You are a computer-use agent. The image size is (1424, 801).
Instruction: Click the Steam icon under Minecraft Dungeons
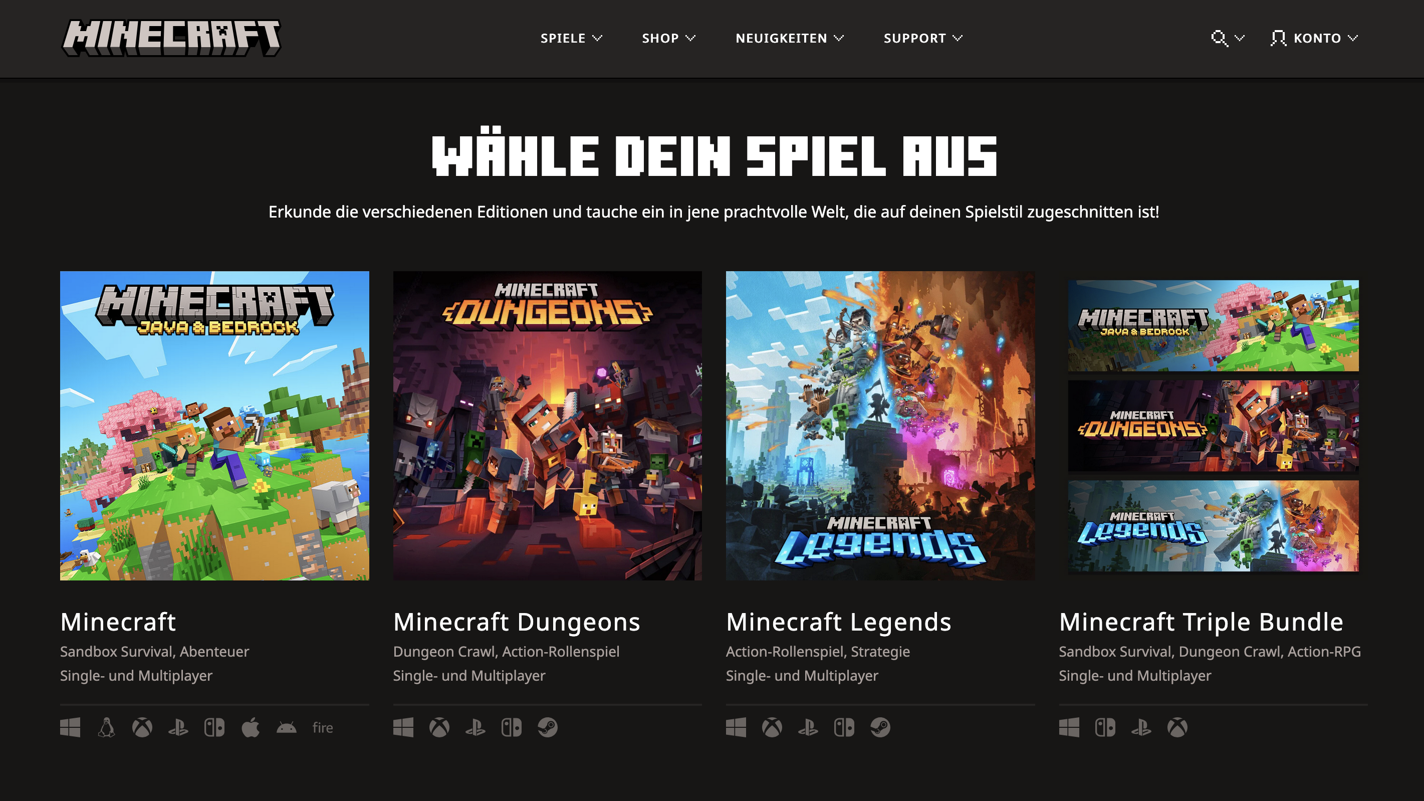[x=547, y=727]
